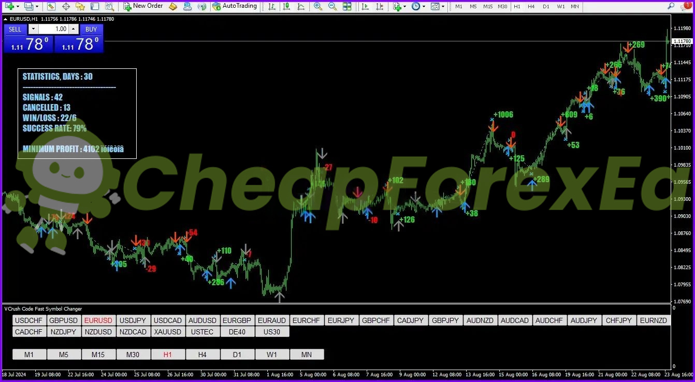Expand the Profiles dropdown arrow
This screenshot has height=382, width=695.
point(37,6)
